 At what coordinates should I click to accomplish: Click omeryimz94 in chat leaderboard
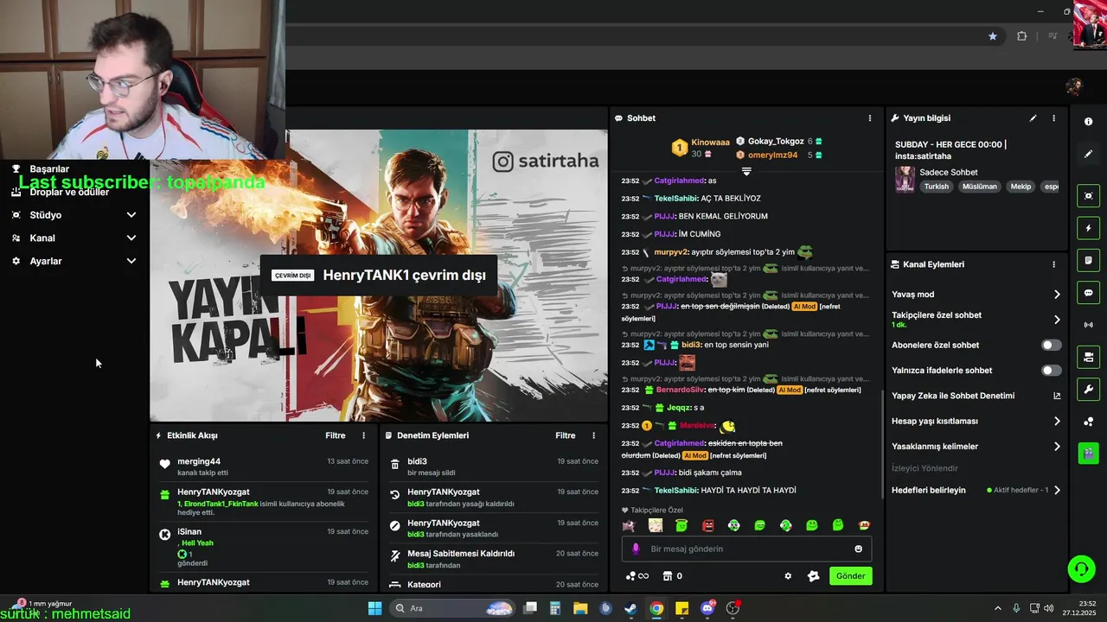[x=773, y=155]
